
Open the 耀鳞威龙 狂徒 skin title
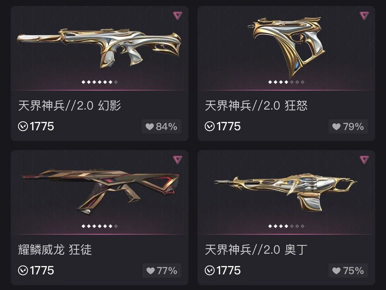55,250
